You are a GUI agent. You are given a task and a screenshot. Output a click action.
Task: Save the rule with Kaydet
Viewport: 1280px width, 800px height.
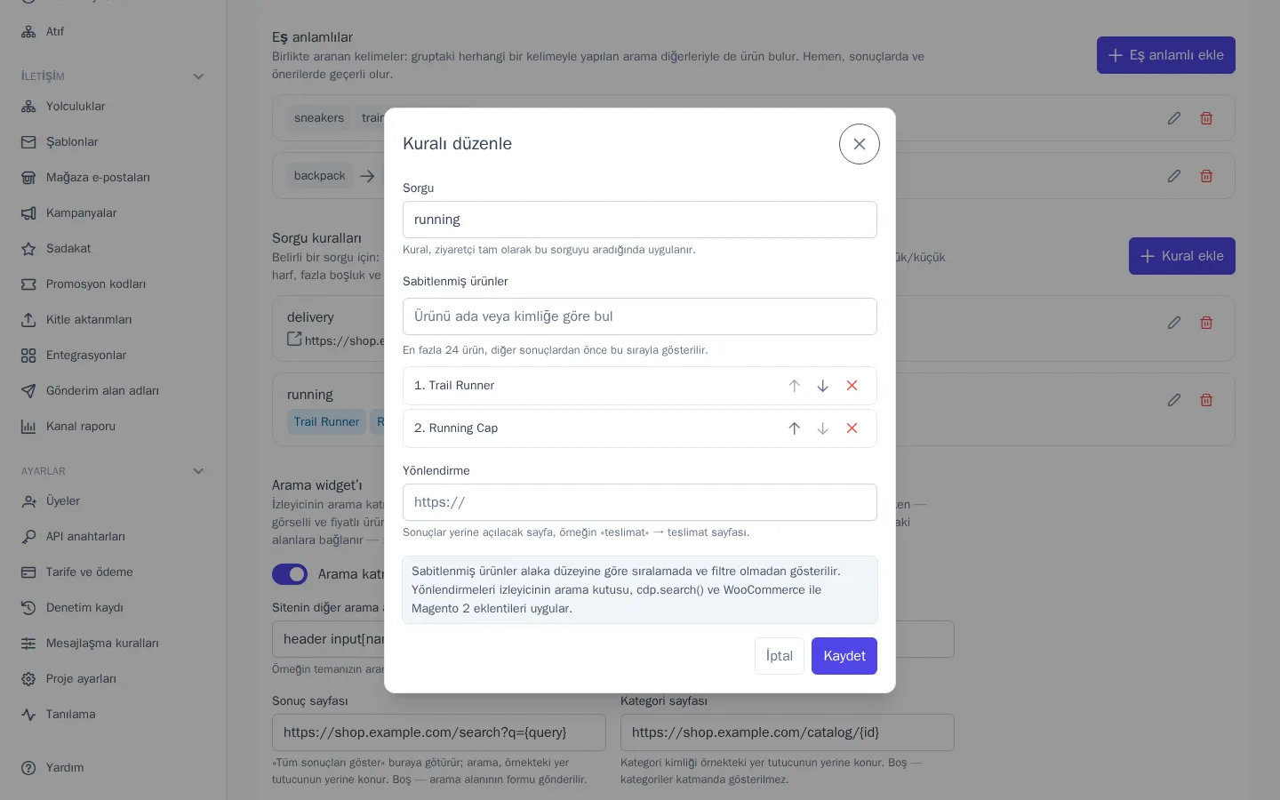(844, 656)
